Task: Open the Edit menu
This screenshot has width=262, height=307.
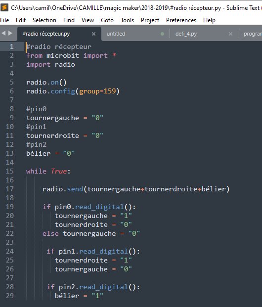Action: point(21,20)
